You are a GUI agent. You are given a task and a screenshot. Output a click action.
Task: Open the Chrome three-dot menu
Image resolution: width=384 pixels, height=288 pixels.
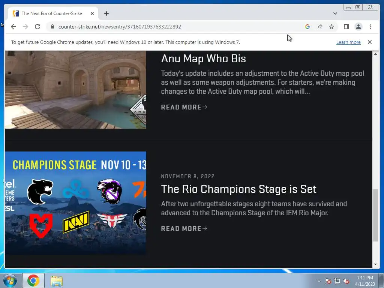click(x=370, y=27)
